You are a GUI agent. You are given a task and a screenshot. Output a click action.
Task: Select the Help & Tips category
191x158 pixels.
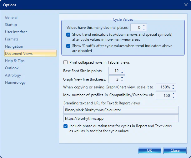tap(15, 61)
